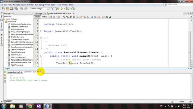Click the Windows Start orb

tap(4, 106)
